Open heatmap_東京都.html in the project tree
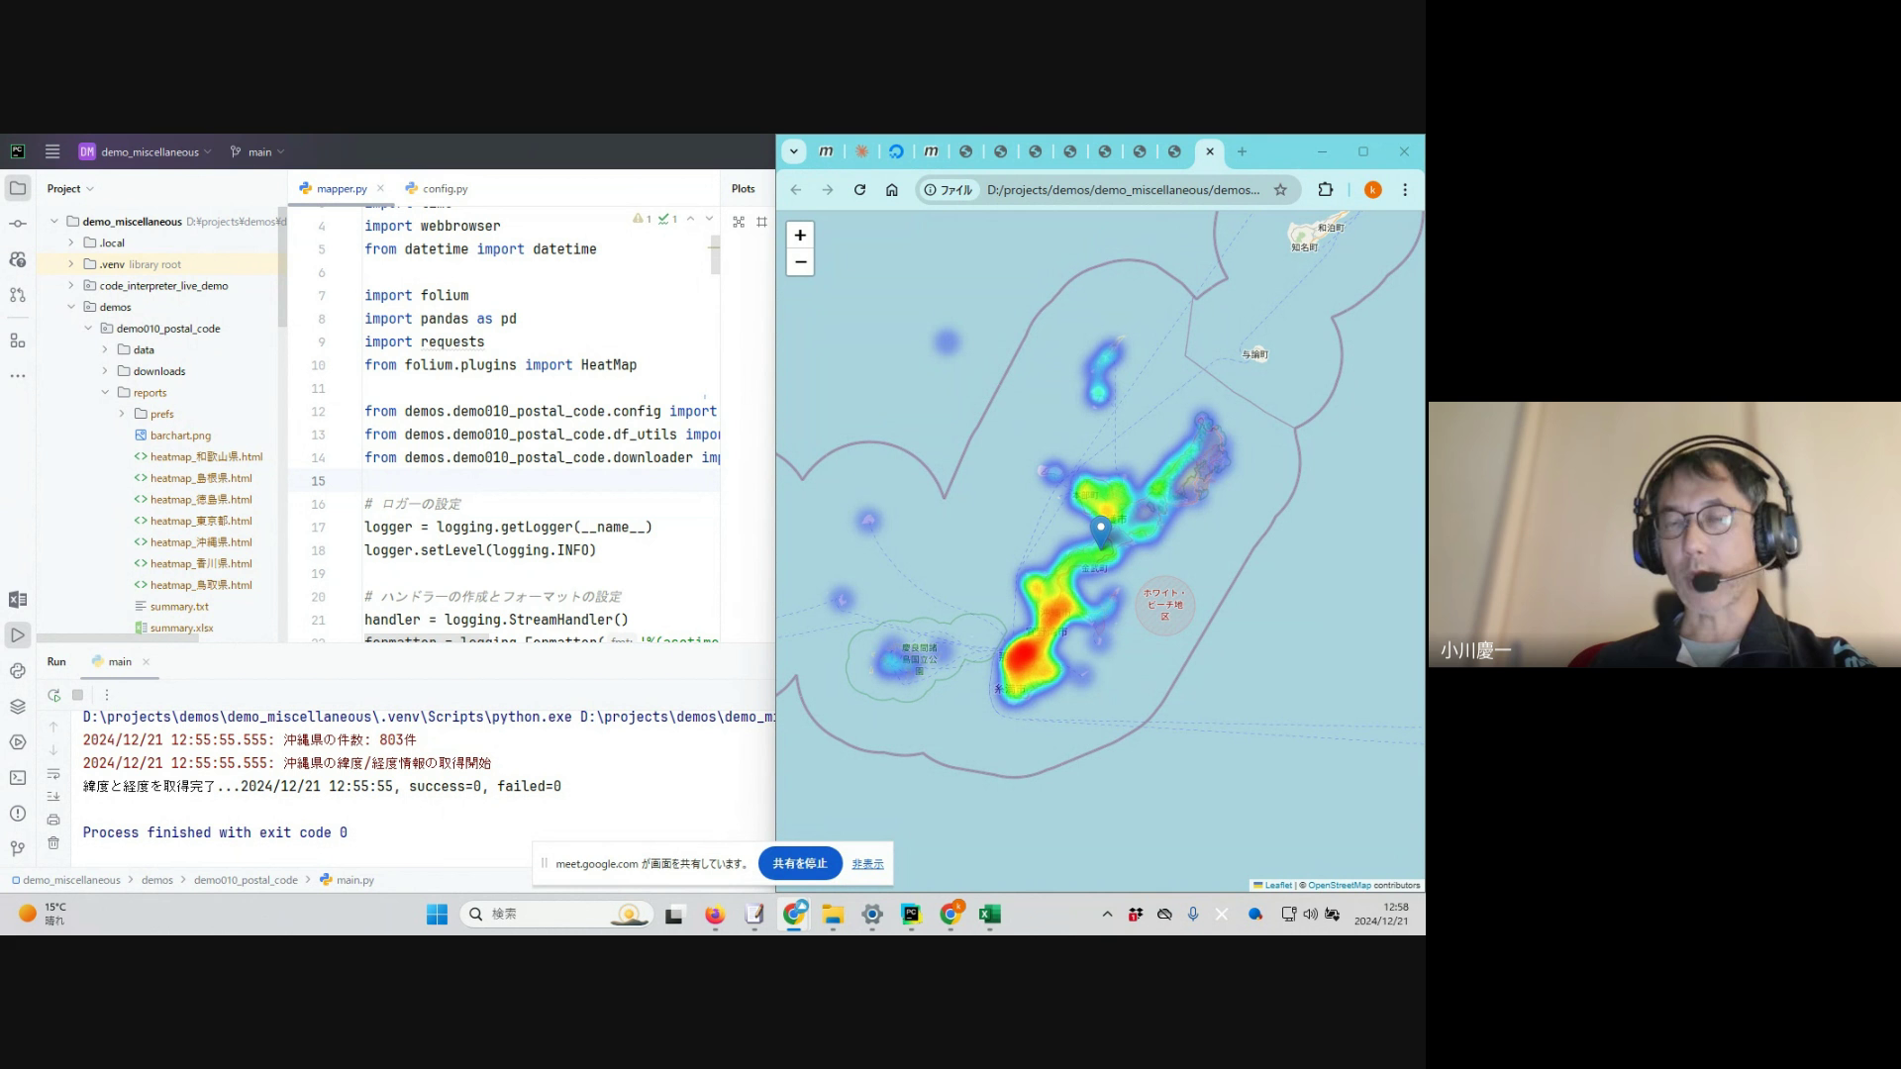1901x1069 pixels. pos(201,521)
